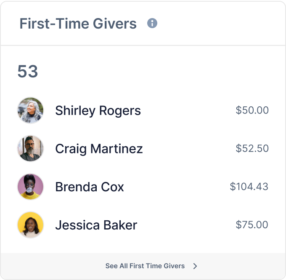View Jessica Baker's giver details
The height and width of the screenshot is (280, 286).
point(96,225)
